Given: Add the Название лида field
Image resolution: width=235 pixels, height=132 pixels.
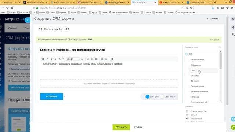Looking at the screenshot, I should (197, 60).
